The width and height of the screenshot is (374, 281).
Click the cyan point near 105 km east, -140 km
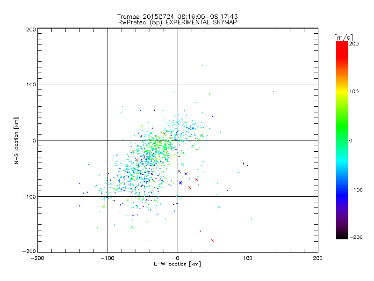pos(252,219)
